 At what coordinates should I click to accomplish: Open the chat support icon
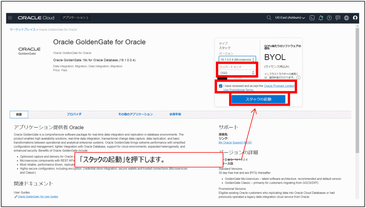coord(337,18)
